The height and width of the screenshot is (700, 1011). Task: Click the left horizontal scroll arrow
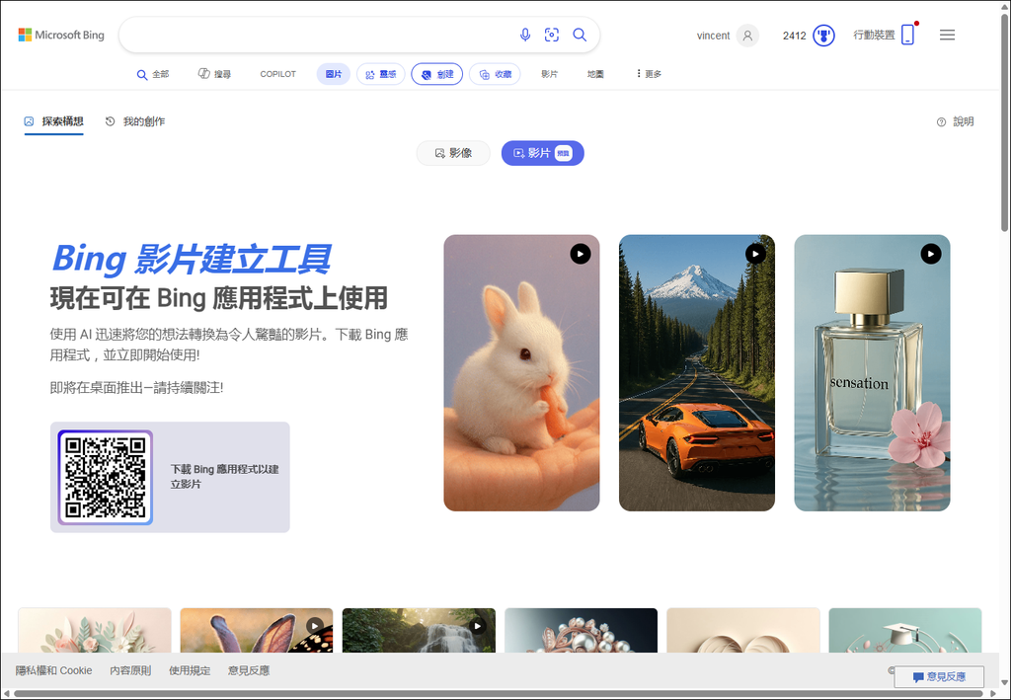click(7, 694)
